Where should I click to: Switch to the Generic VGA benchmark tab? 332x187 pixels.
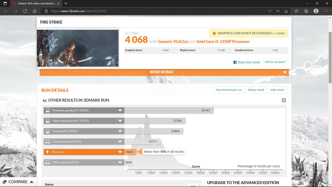tap(34, 4)
